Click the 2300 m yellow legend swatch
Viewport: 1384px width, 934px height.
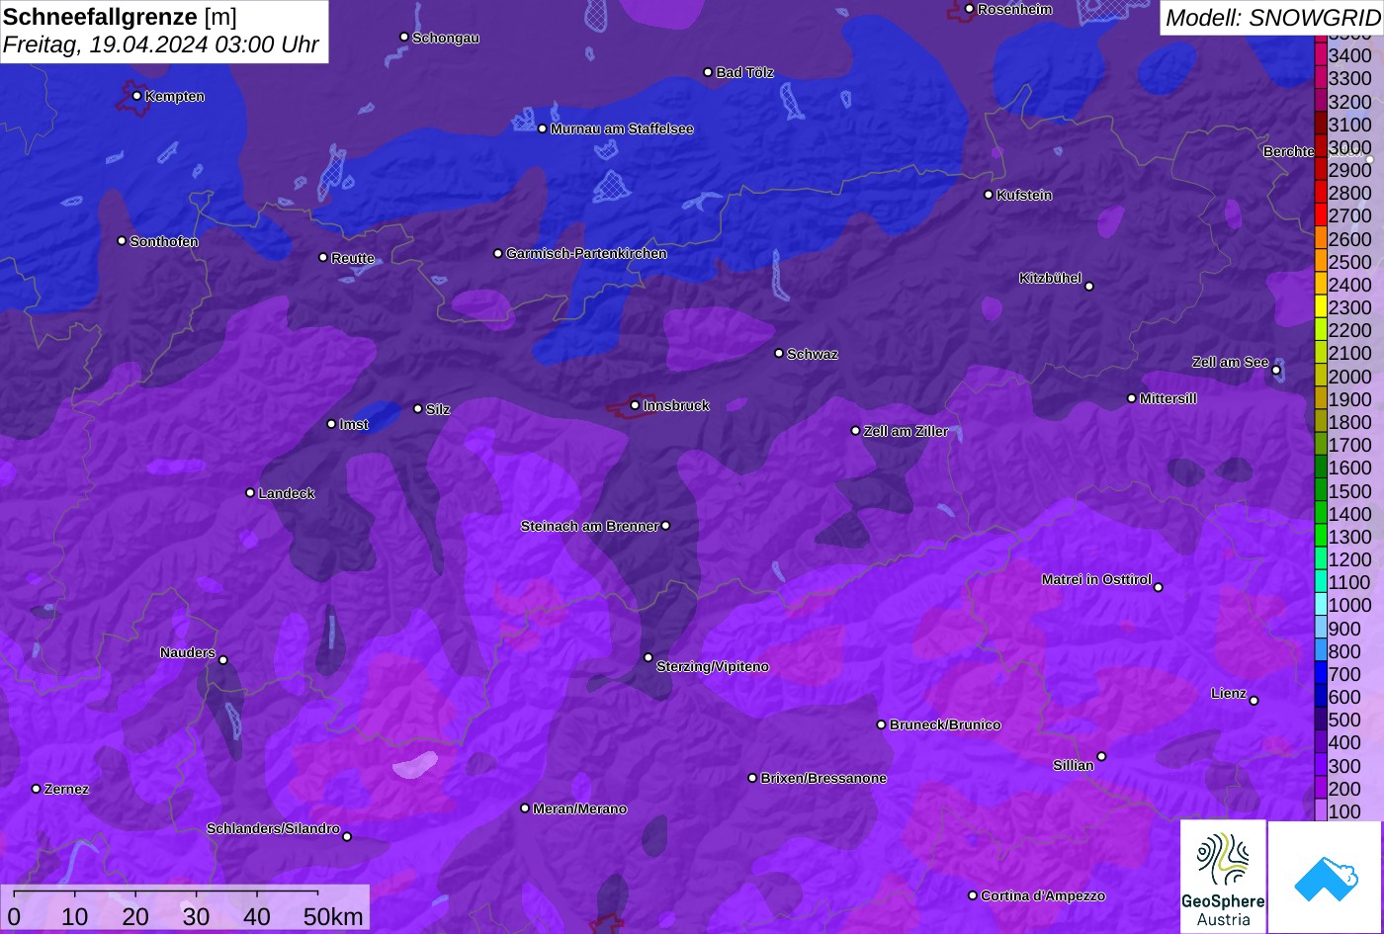click(x=1320, y=307)
